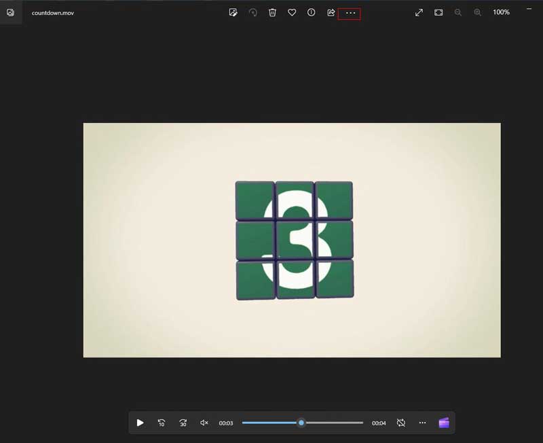Delete countdown.mov with the trash icon
This screenshot has height=443, width=543.
click(272, 12)
